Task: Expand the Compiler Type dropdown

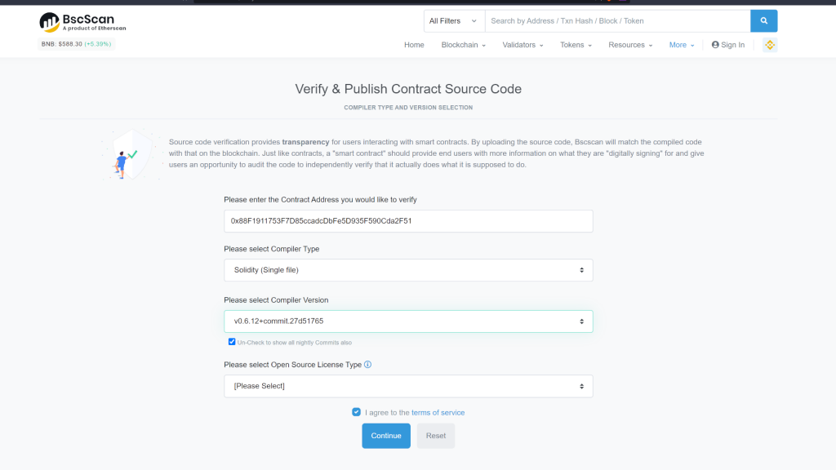Action: click(x=408, y=270)
